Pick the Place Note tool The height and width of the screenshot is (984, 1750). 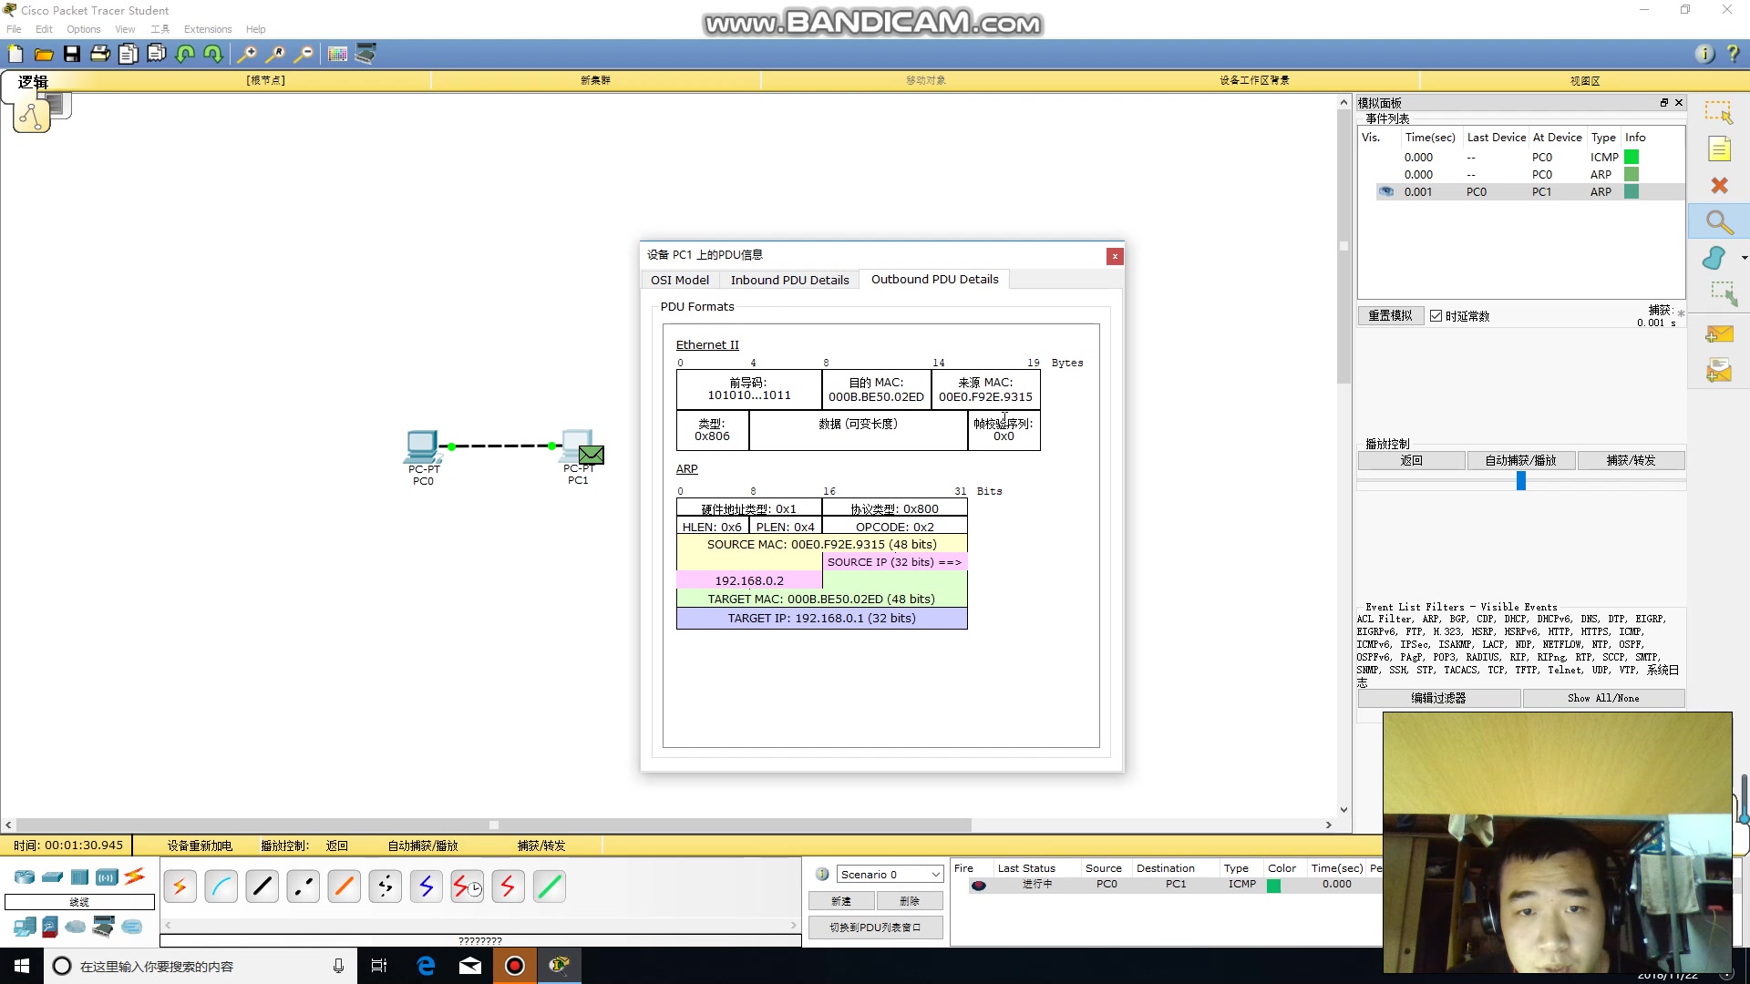tap(1719, 149)
